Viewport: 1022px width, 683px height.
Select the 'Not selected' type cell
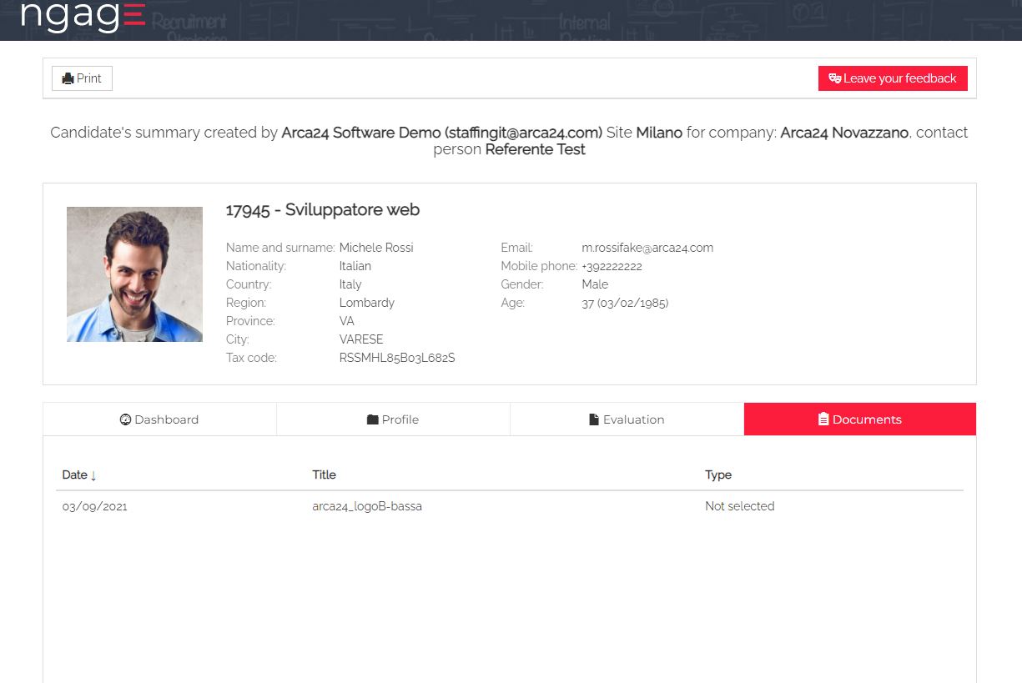739,506
